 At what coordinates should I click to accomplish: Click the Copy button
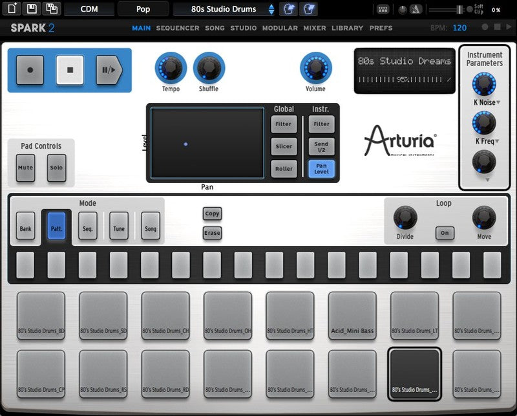tap(212, 213)
